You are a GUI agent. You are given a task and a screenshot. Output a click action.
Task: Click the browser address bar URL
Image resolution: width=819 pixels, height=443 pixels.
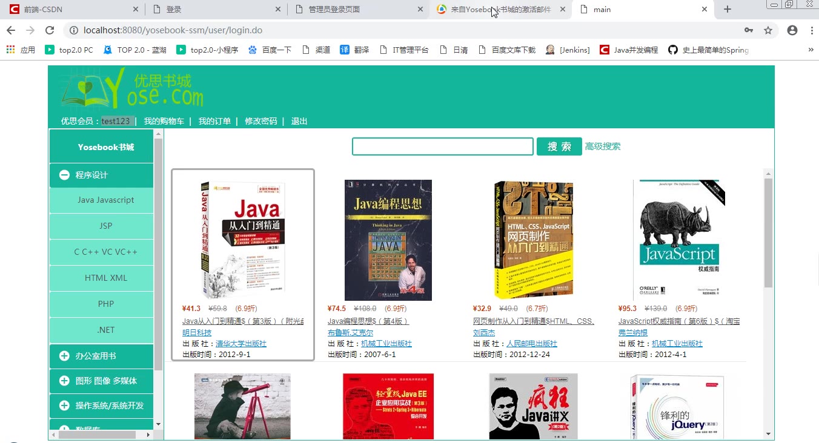(x=173, y=30)
